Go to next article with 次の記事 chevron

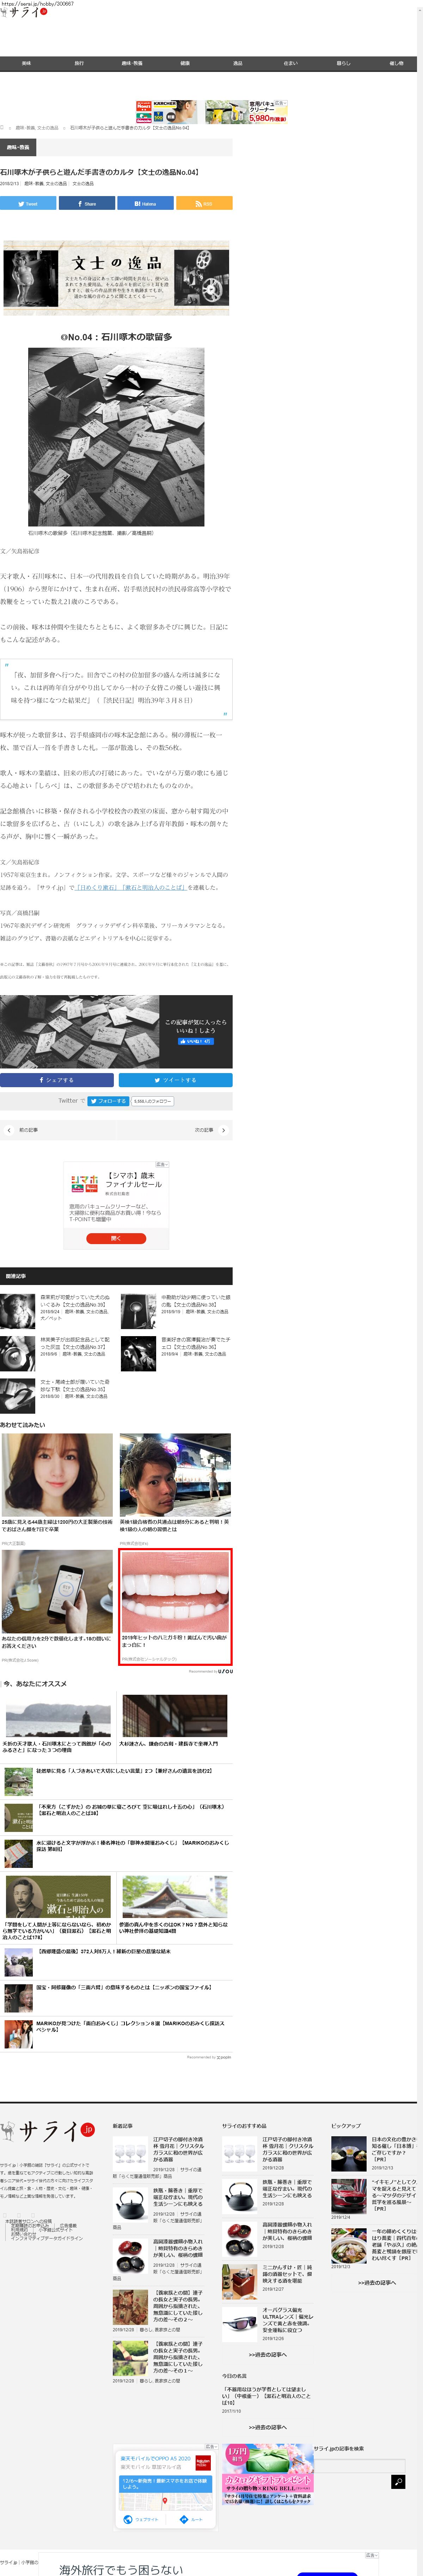(223, 1130)
